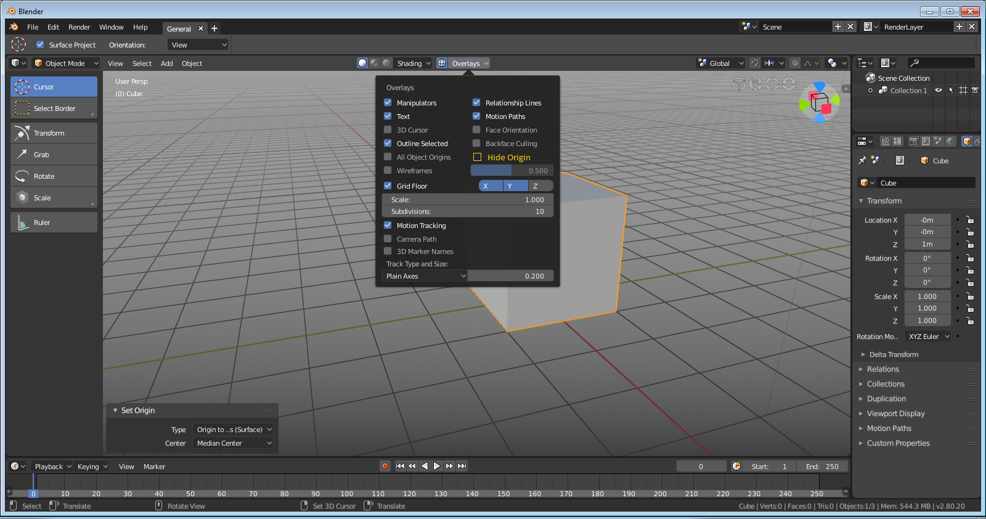Image resolution: width=986 pixels, height=519 pixels.
Task: Pick the Grab tool
Action: (54, 155)
